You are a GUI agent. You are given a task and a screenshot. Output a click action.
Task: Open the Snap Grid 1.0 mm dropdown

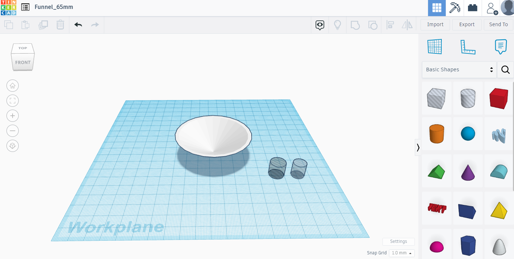401,253
